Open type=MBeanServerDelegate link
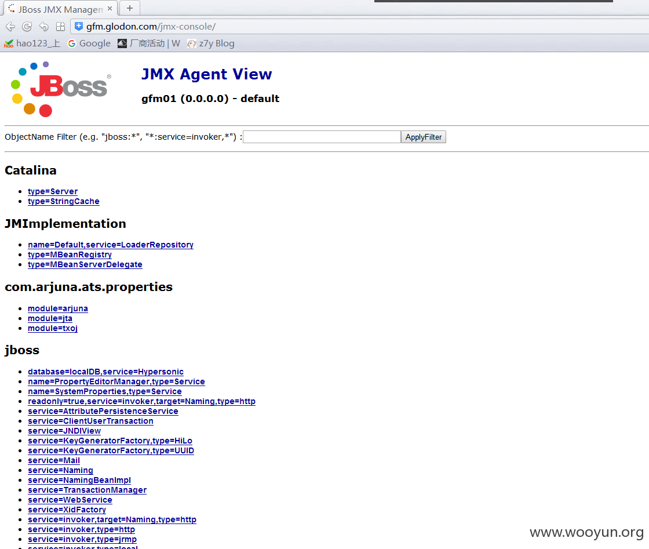This screenshot has width=649, height=549. coord(85,264)
